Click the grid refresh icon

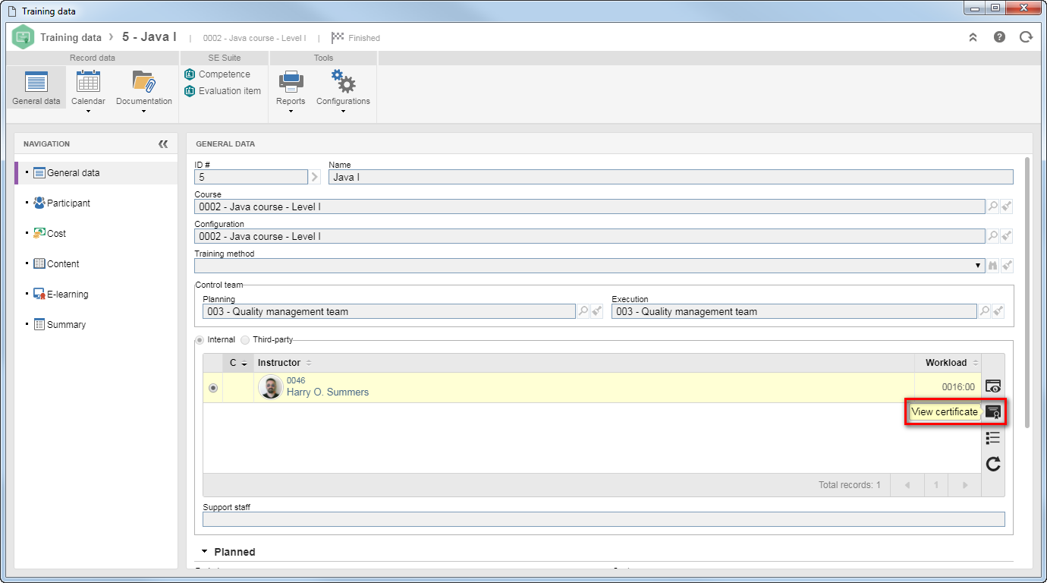point(993,464)
